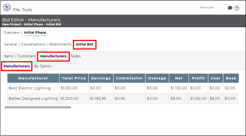Open the chat bubble conversations icon
The height and width of the screenshot is (136, 246).
pyautogui.click(x=230, y=8)
